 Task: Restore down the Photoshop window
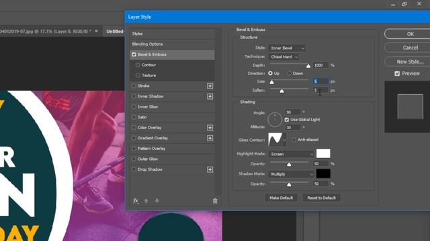click(x=404, y=4)
